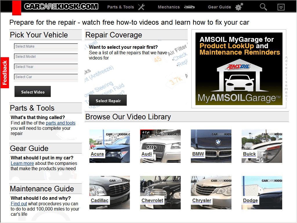Open search with the magnifier icon
Viewport: 297px width, 223px height.
263,7
